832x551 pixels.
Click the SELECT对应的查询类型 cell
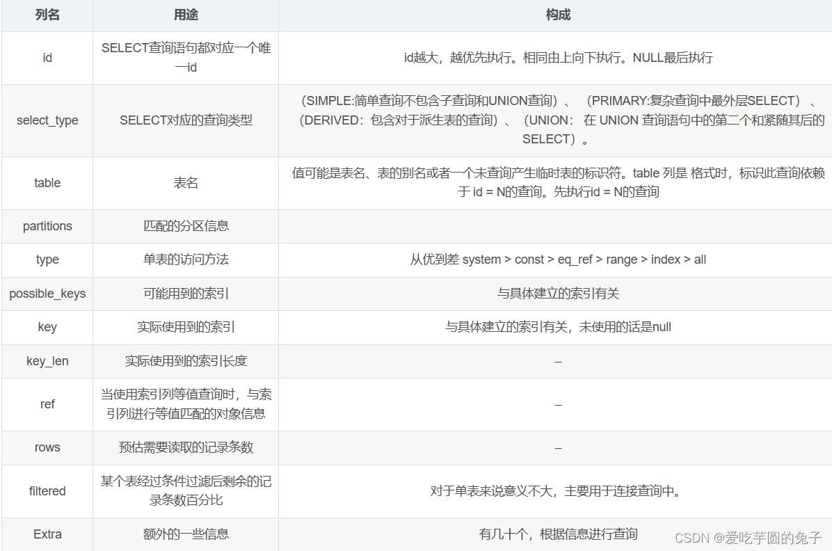[x=186, y=120]
